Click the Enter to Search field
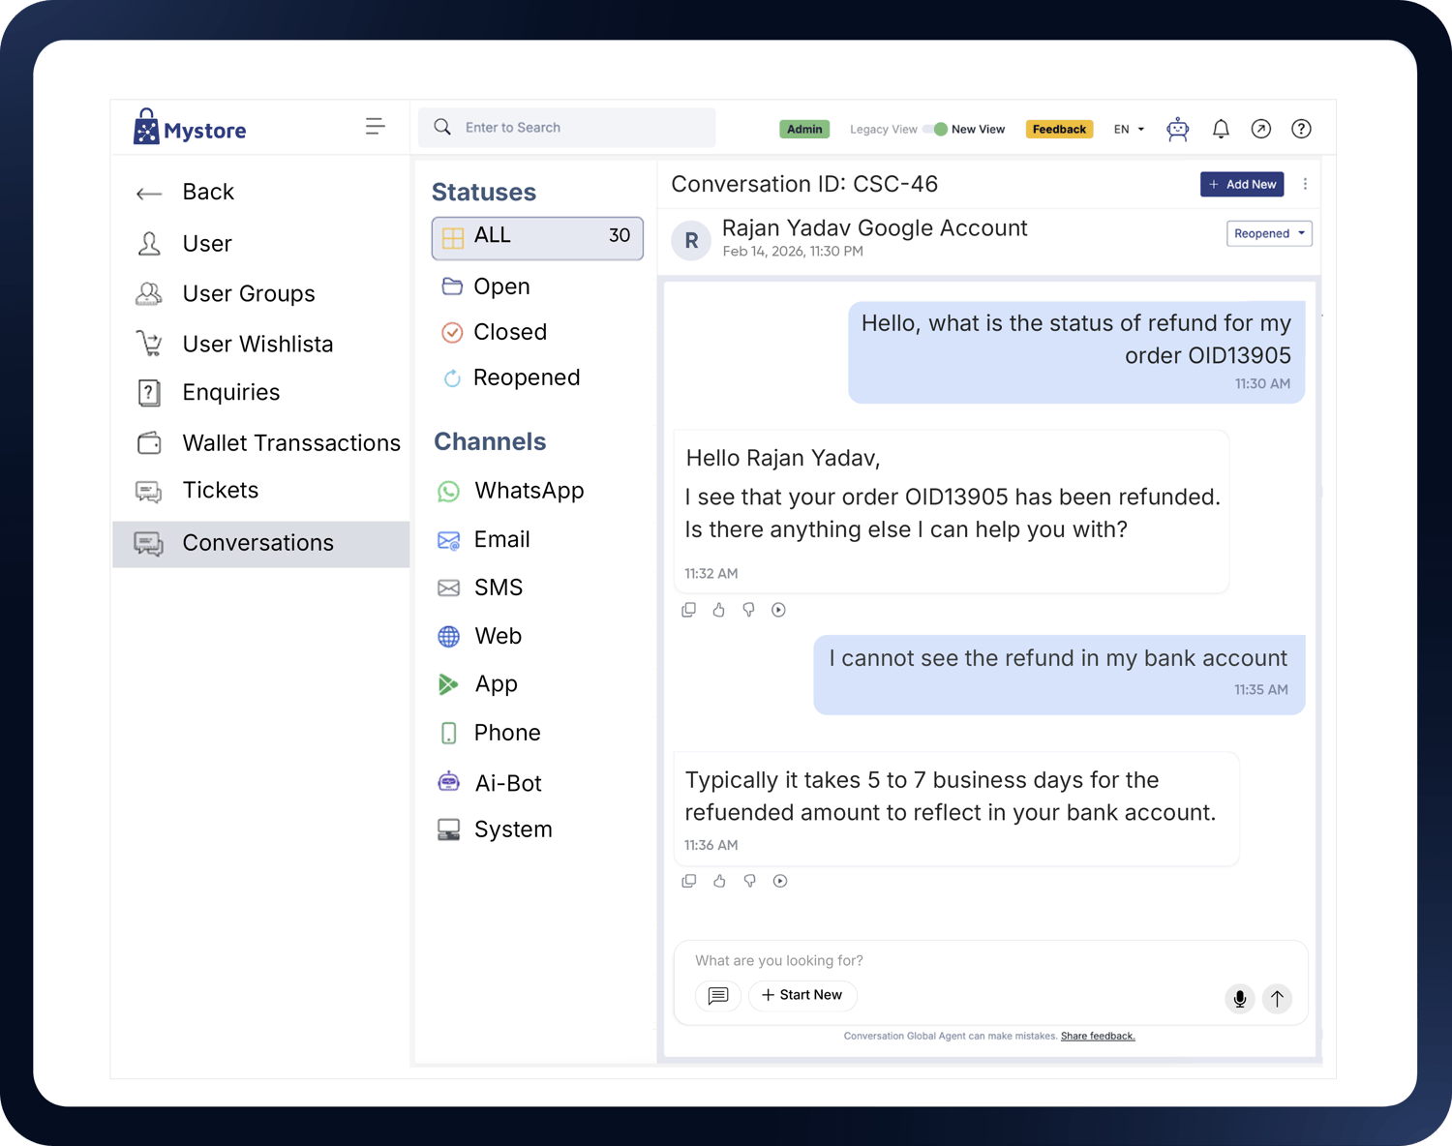 (567, 127)
